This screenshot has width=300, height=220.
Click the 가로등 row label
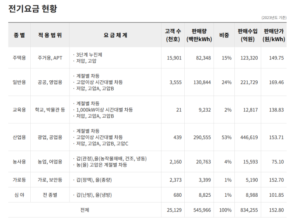pos(19,180)
